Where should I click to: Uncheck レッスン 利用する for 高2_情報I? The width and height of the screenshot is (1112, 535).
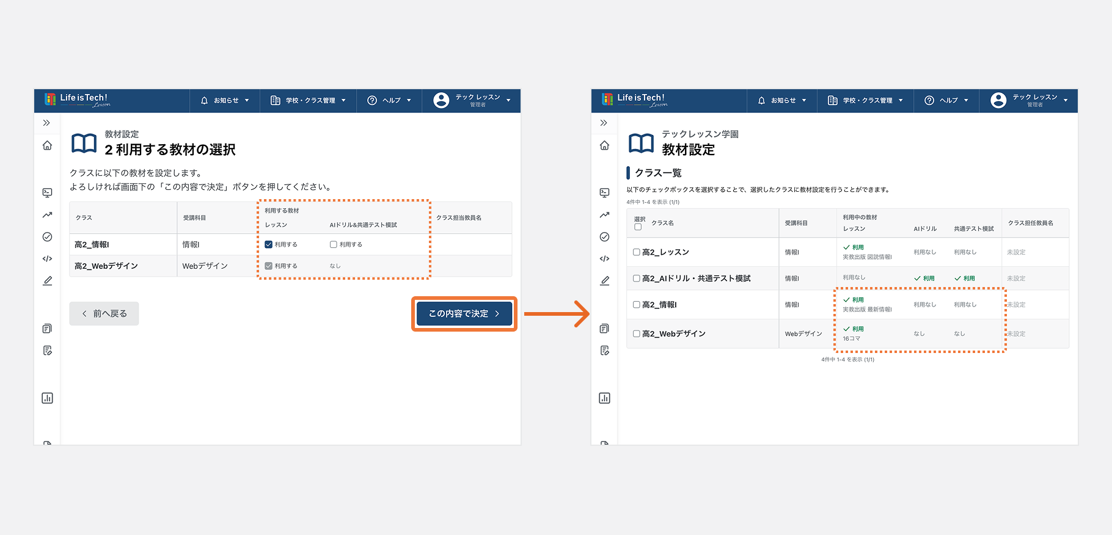(x=268, y=244)
